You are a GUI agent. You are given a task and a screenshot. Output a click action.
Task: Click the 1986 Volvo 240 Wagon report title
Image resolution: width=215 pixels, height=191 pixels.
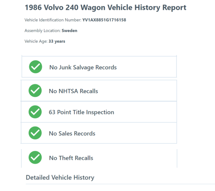(105, 8)
